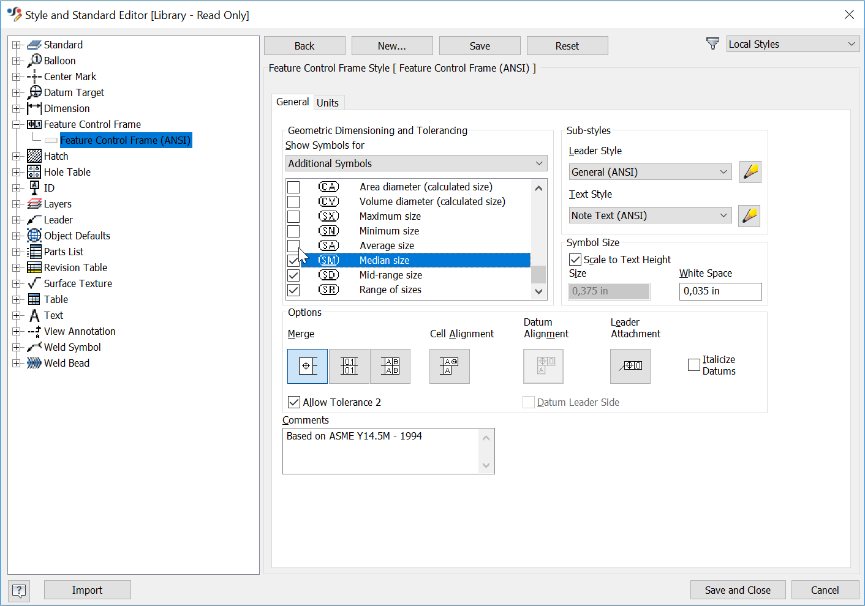Viewport: 865px width, 606px height.
Task: Enable Italicize Datums
Action: tap(693, 364)
